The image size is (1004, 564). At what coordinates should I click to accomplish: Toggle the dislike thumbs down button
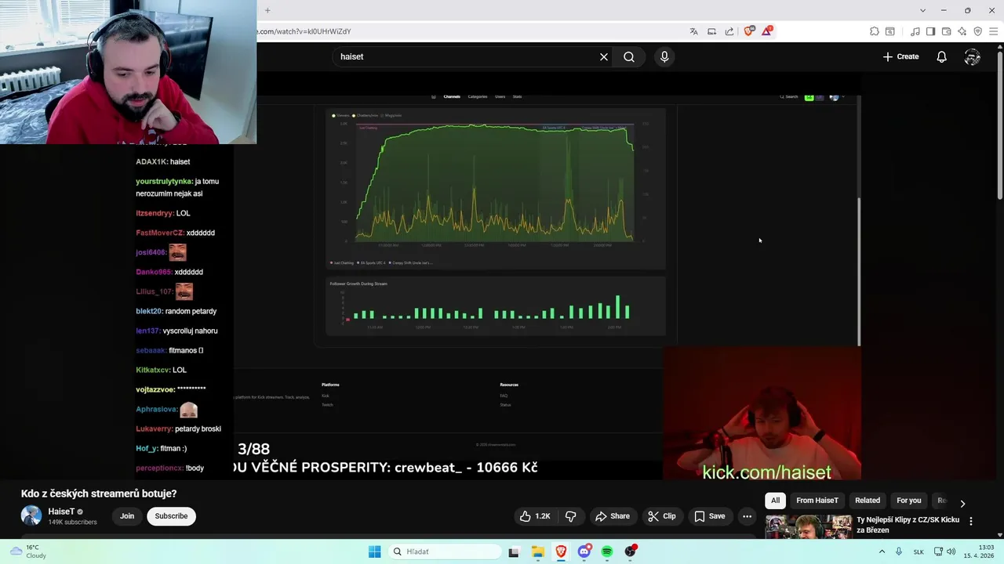tap(570, 516)
